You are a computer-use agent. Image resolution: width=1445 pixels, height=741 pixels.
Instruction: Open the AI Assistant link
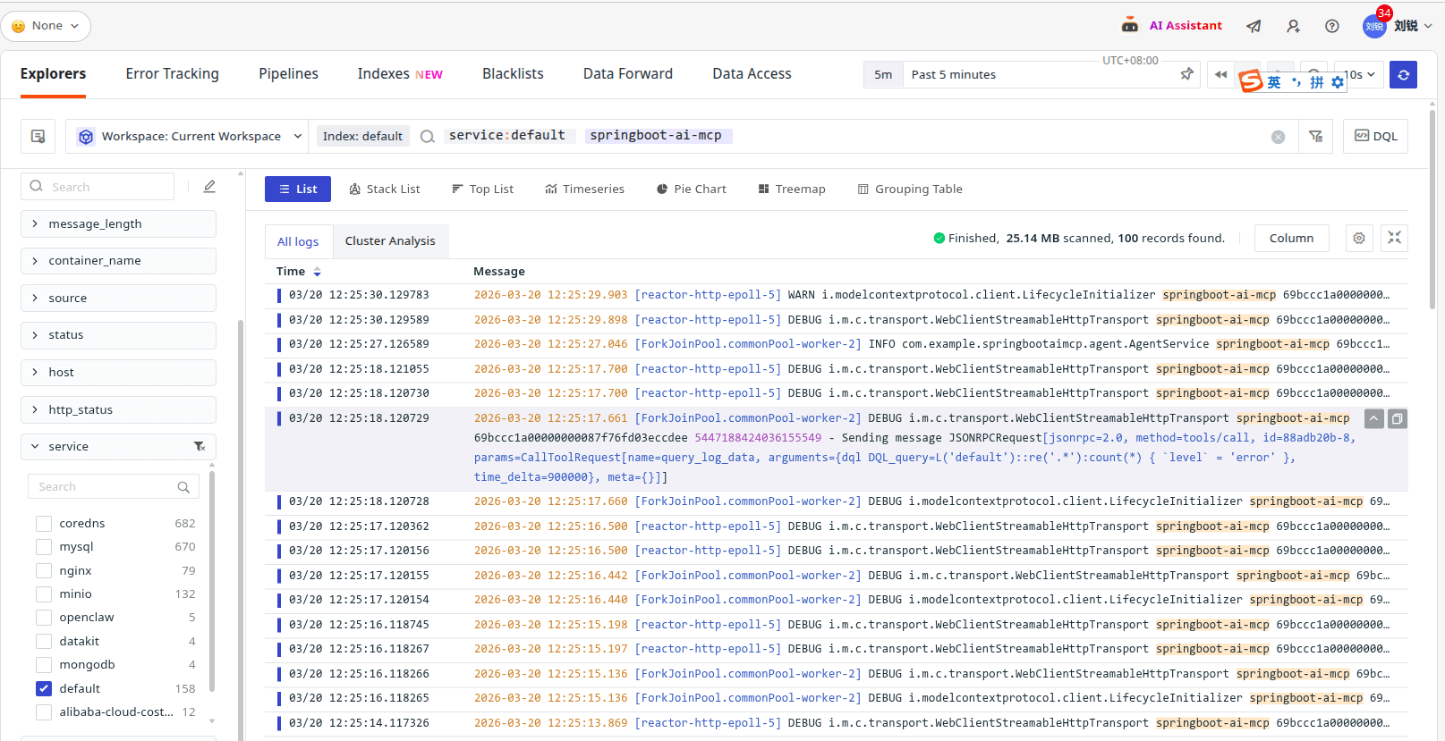click(x=1185, y=26)
